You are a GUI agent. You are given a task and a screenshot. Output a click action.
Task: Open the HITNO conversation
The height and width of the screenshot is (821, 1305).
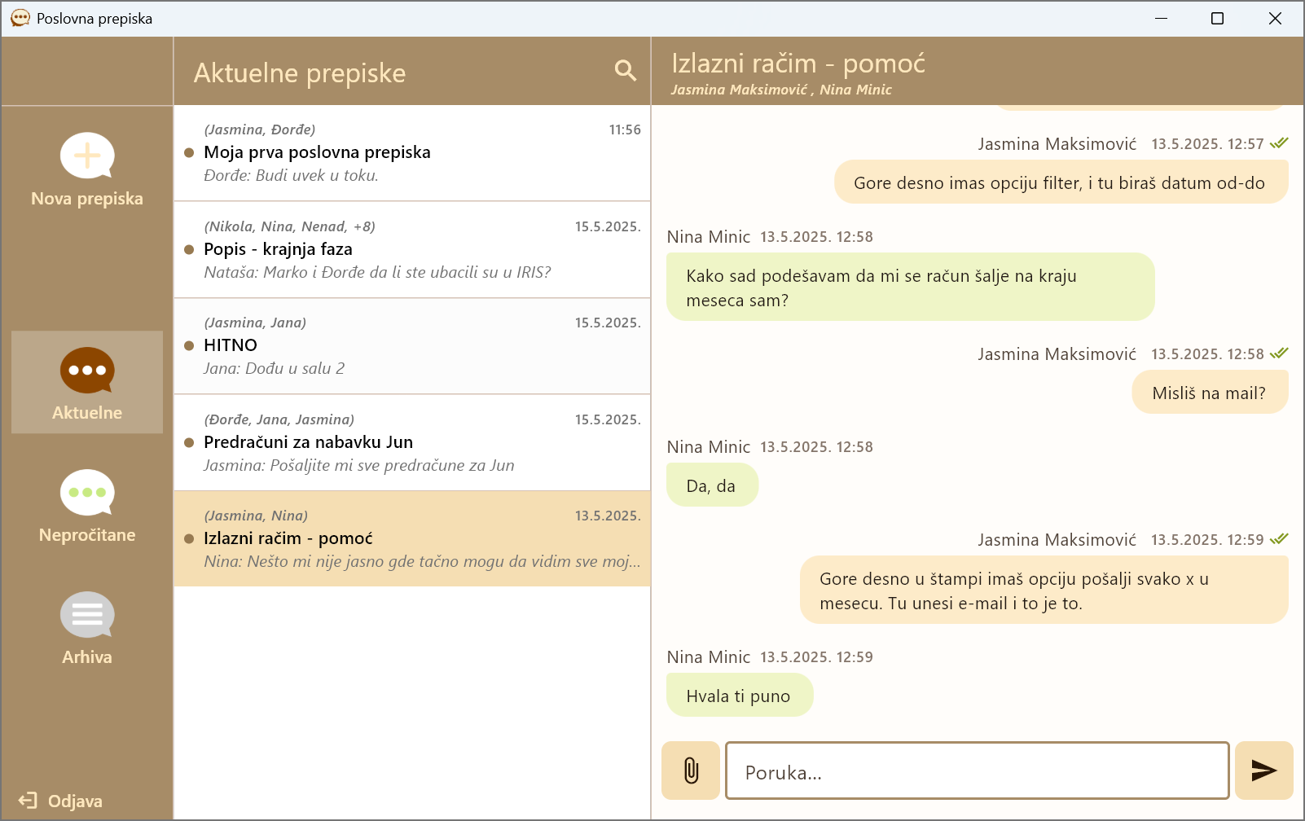click(412, 346)
